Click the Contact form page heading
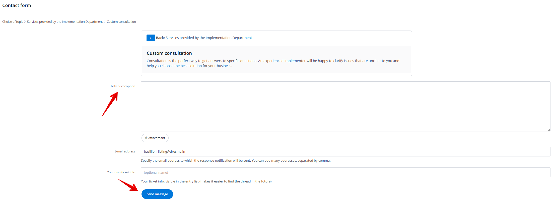 tap(17, 6)
